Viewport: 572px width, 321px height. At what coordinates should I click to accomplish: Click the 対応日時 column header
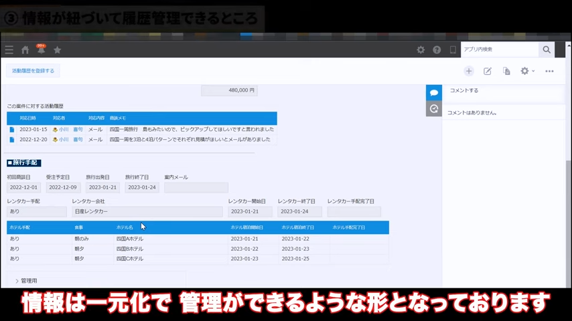(x=27, y=118)
